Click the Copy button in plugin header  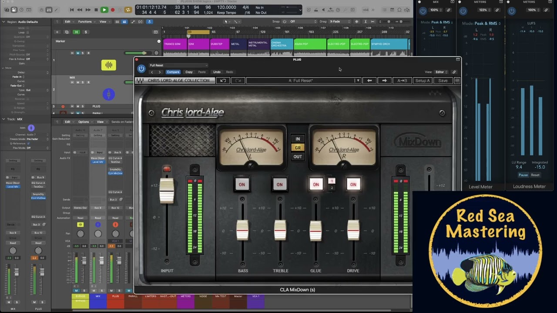[189, 72]
